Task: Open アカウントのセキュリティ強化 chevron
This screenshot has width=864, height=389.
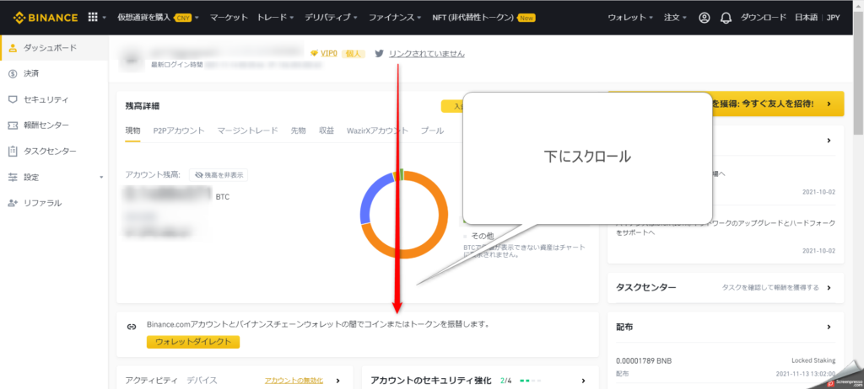Action: (x=584, y=381)
